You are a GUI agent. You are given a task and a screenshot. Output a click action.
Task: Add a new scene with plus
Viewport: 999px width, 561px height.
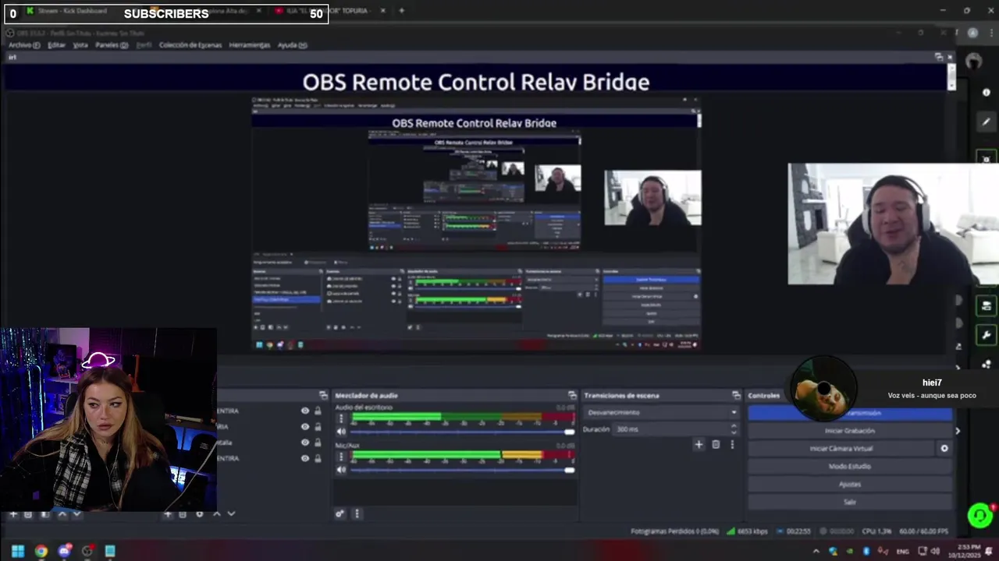tap(13, 514)
